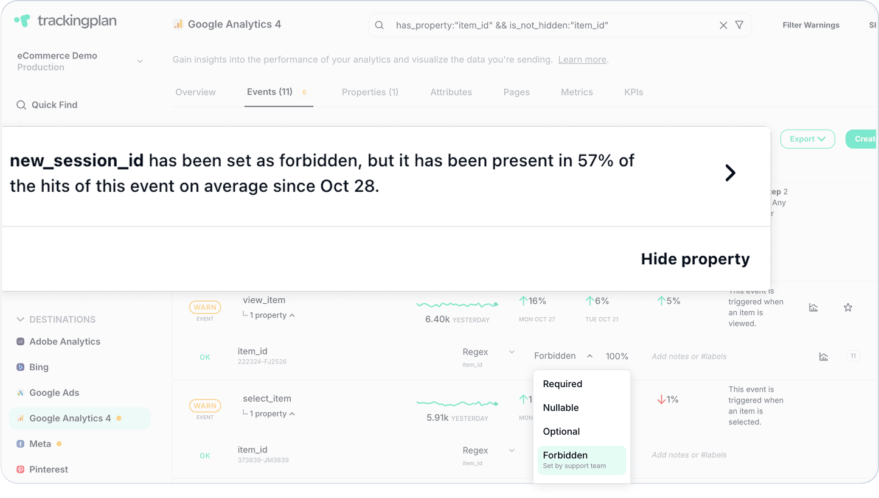
Task: Close the Forbidden requirement dropdown
Action: pyautogui.click(x=563, y=356)
